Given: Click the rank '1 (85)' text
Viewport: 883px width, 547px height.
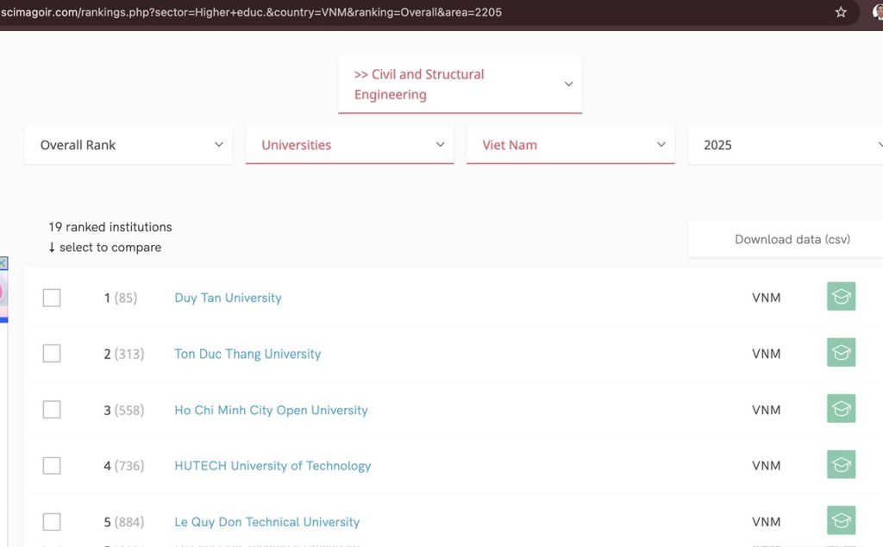Looking at the screenshot, I should click(121, 298).
